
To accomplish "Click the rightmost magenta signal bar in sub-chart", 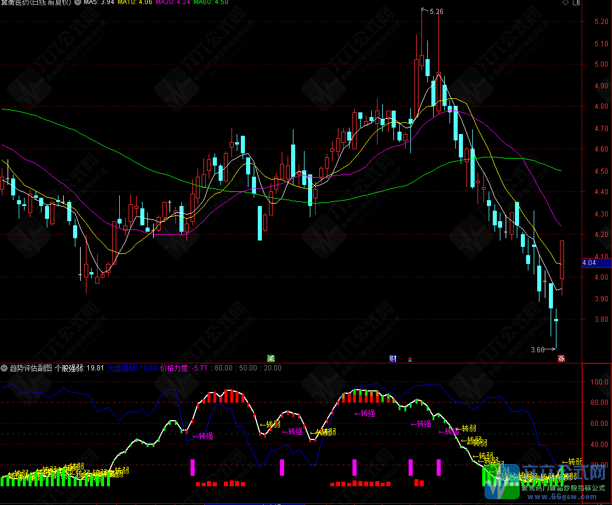I will pyautogui.click(x=439, y=468).
